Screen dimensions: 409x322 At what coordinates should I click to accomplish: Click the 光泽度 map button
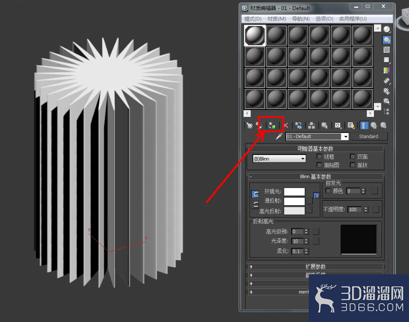[316, 241]
